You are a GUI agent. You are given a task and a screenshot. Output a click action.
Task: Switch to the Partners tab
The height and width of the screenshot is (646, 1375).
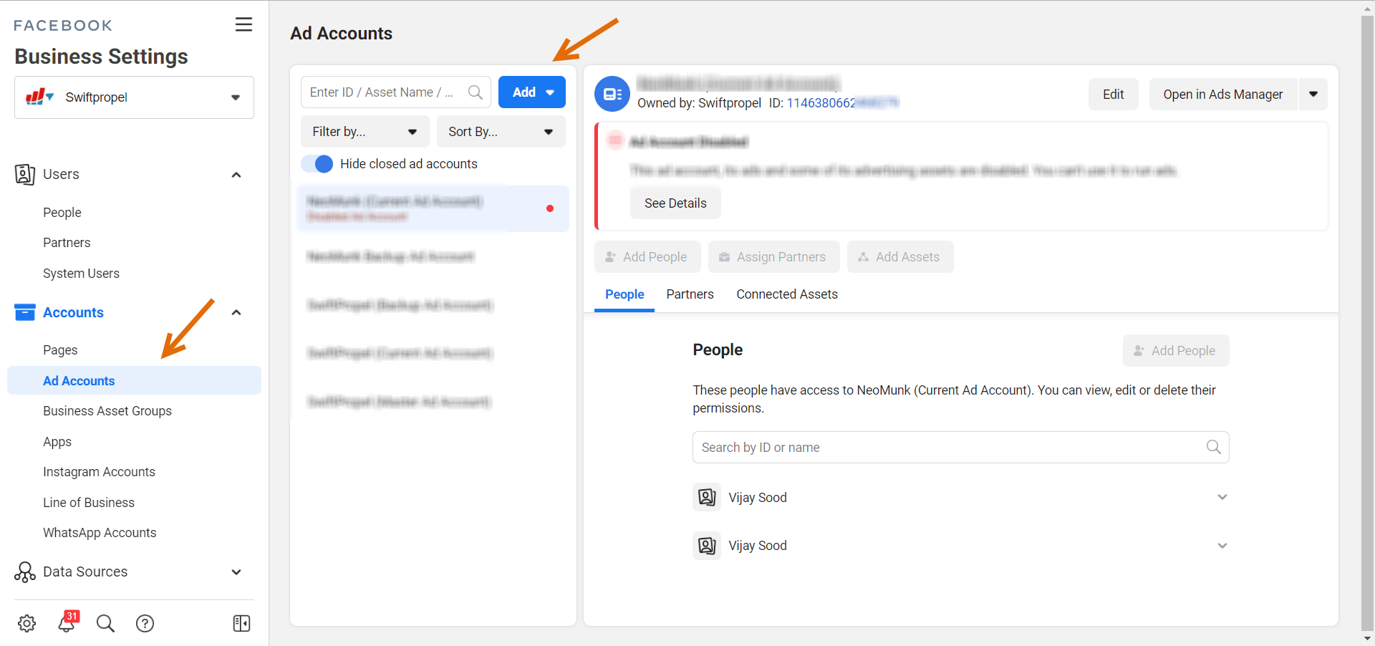point(690,294)
